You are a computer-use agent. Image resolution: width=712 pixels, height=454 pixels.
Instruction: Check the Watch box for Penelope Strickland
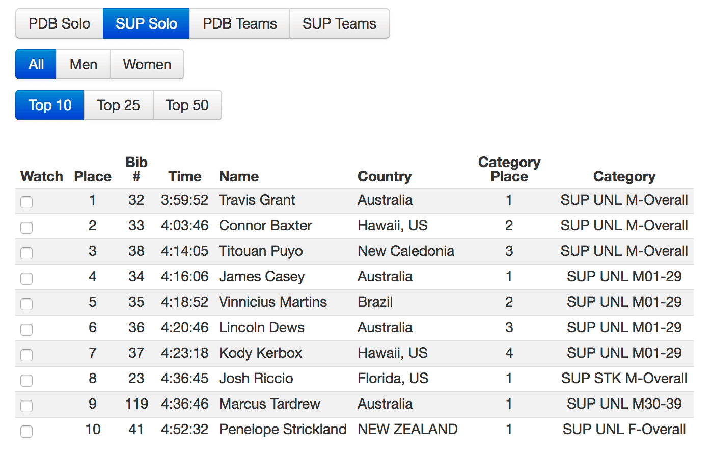click(26, 432)
